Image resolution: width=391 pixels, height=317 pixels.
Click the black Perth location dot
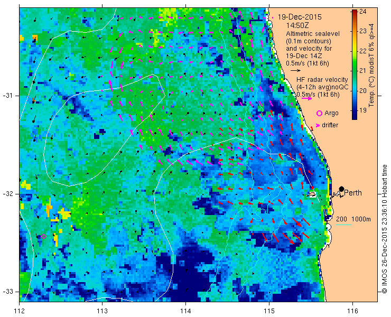click(342, 189)
